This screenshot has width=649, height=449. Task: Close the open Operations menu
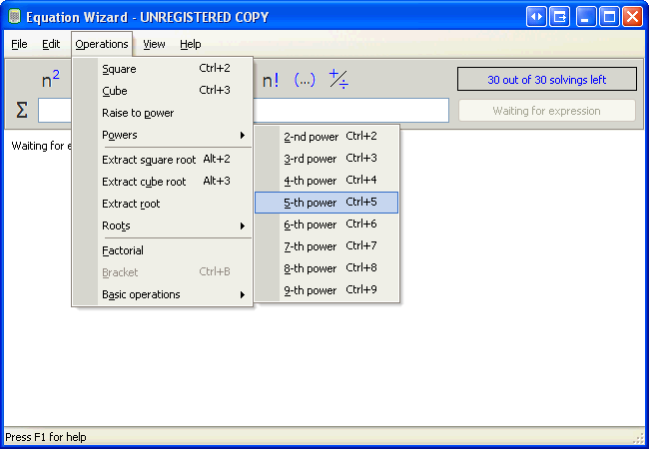(x=102, y=44)
